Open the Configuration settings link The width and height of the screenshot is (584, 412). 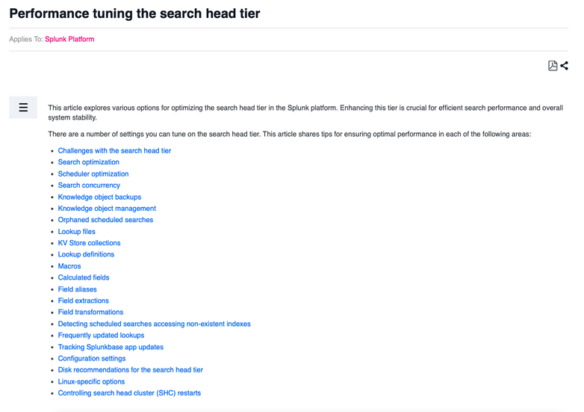[92, 359]
